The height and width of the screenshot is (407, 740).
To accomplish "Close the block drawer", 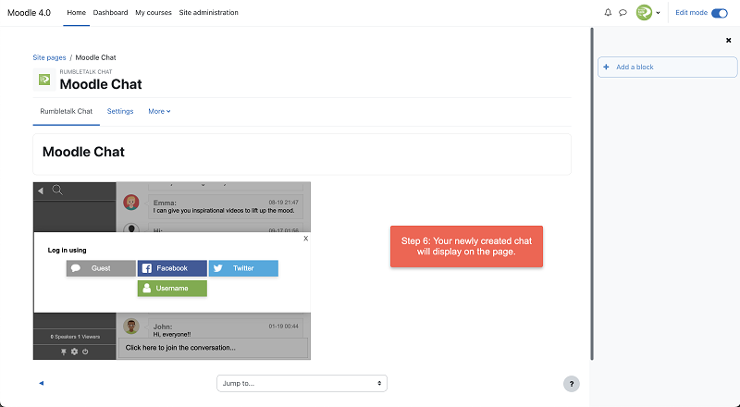I will (728, 41).
